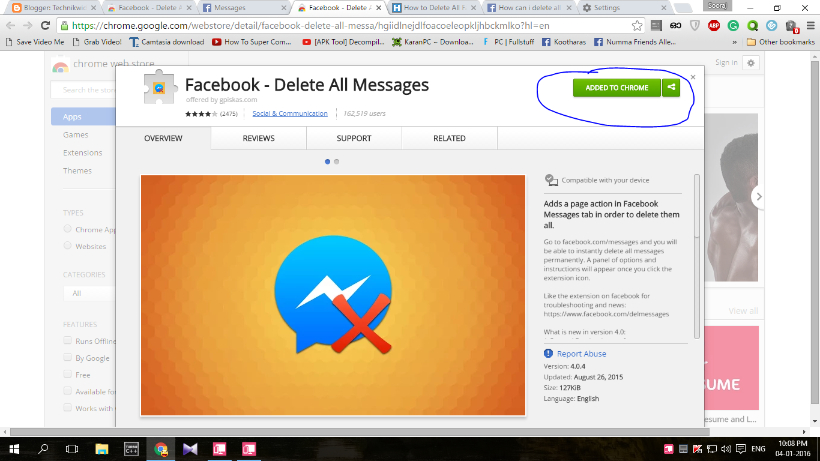Check the Available for Android checkbox
This screenshot has width=820, height=461.
click(x=67, y=391)
